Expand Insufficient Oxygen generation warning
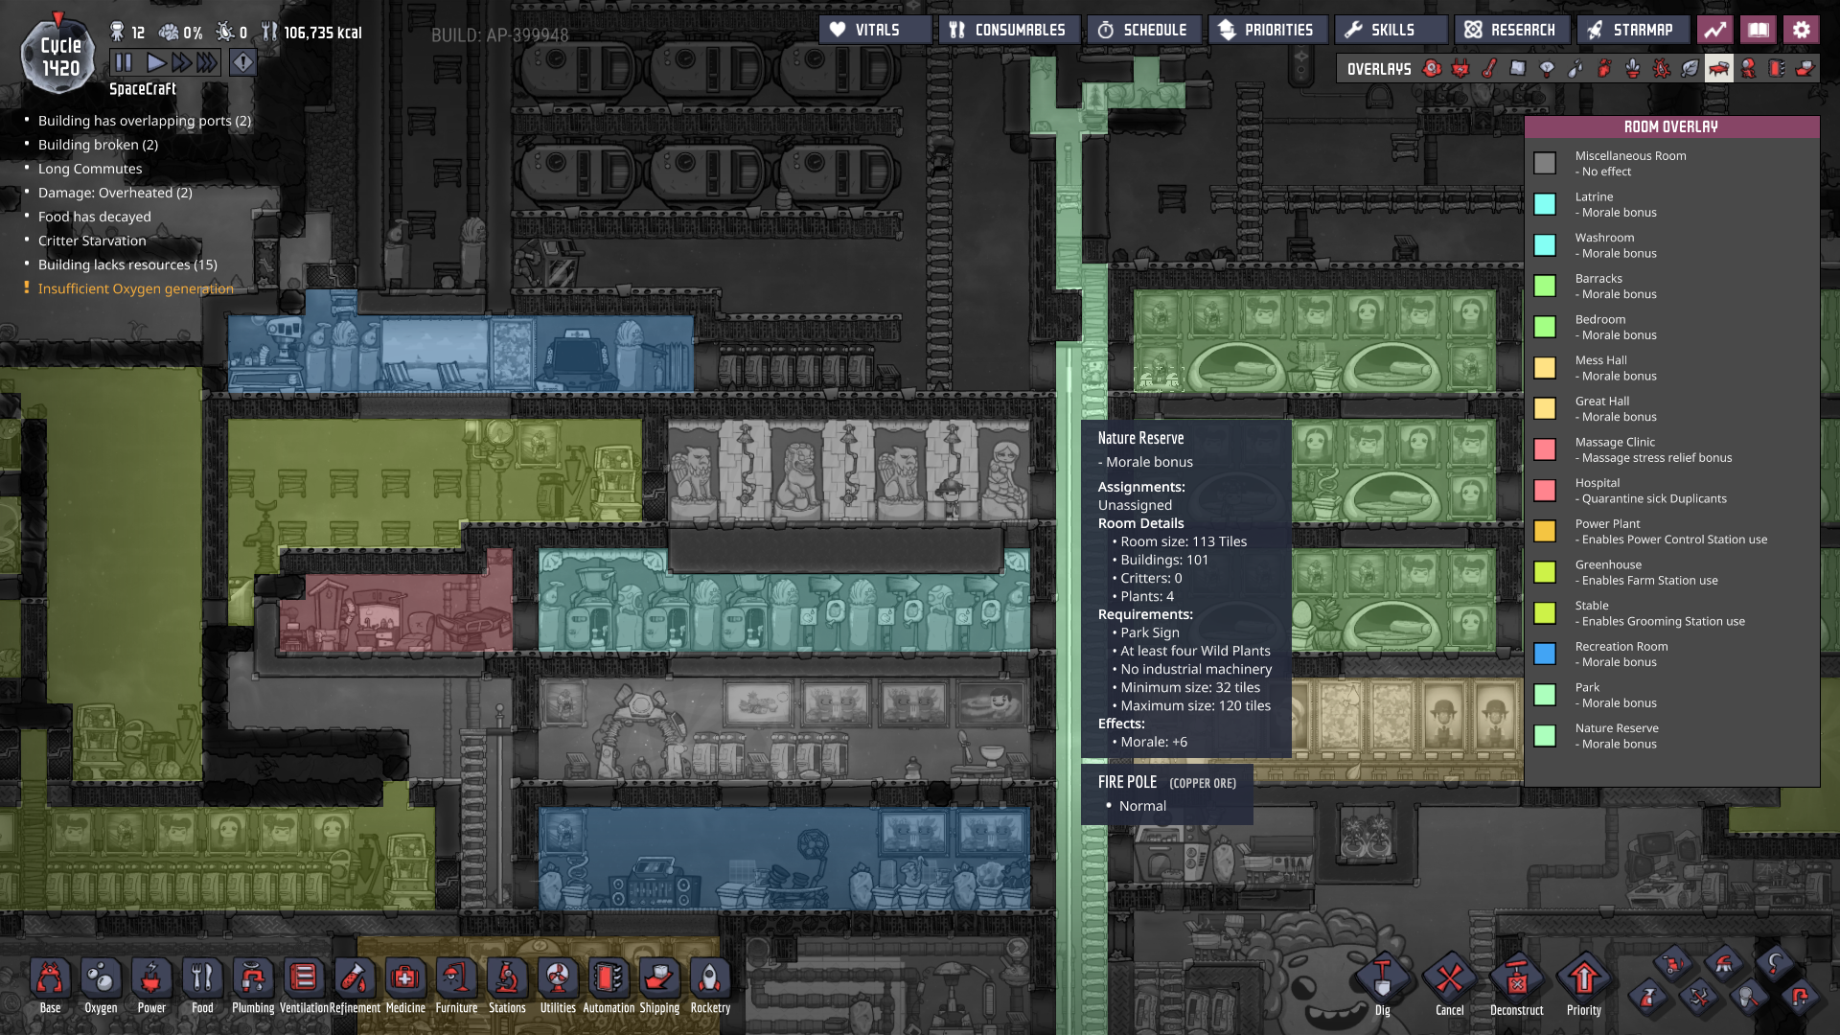 tap(135, 288)
